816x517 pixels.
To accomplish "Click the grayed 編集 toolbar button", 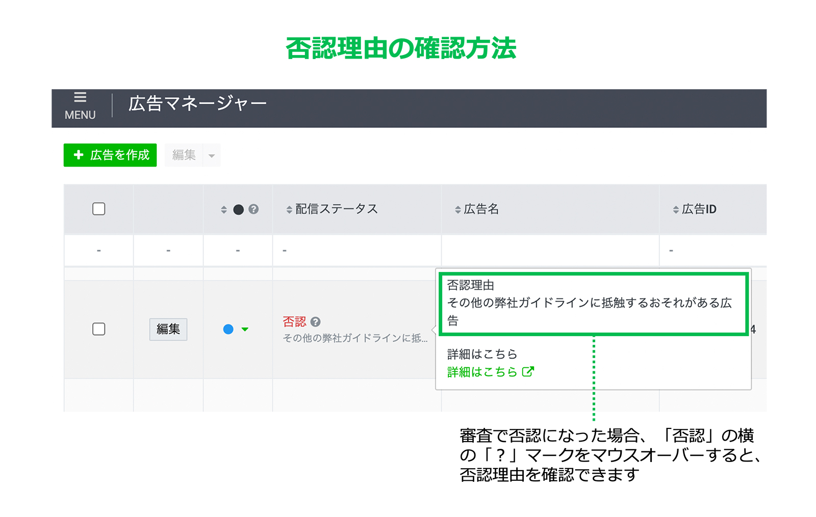I will pos(184,155).
